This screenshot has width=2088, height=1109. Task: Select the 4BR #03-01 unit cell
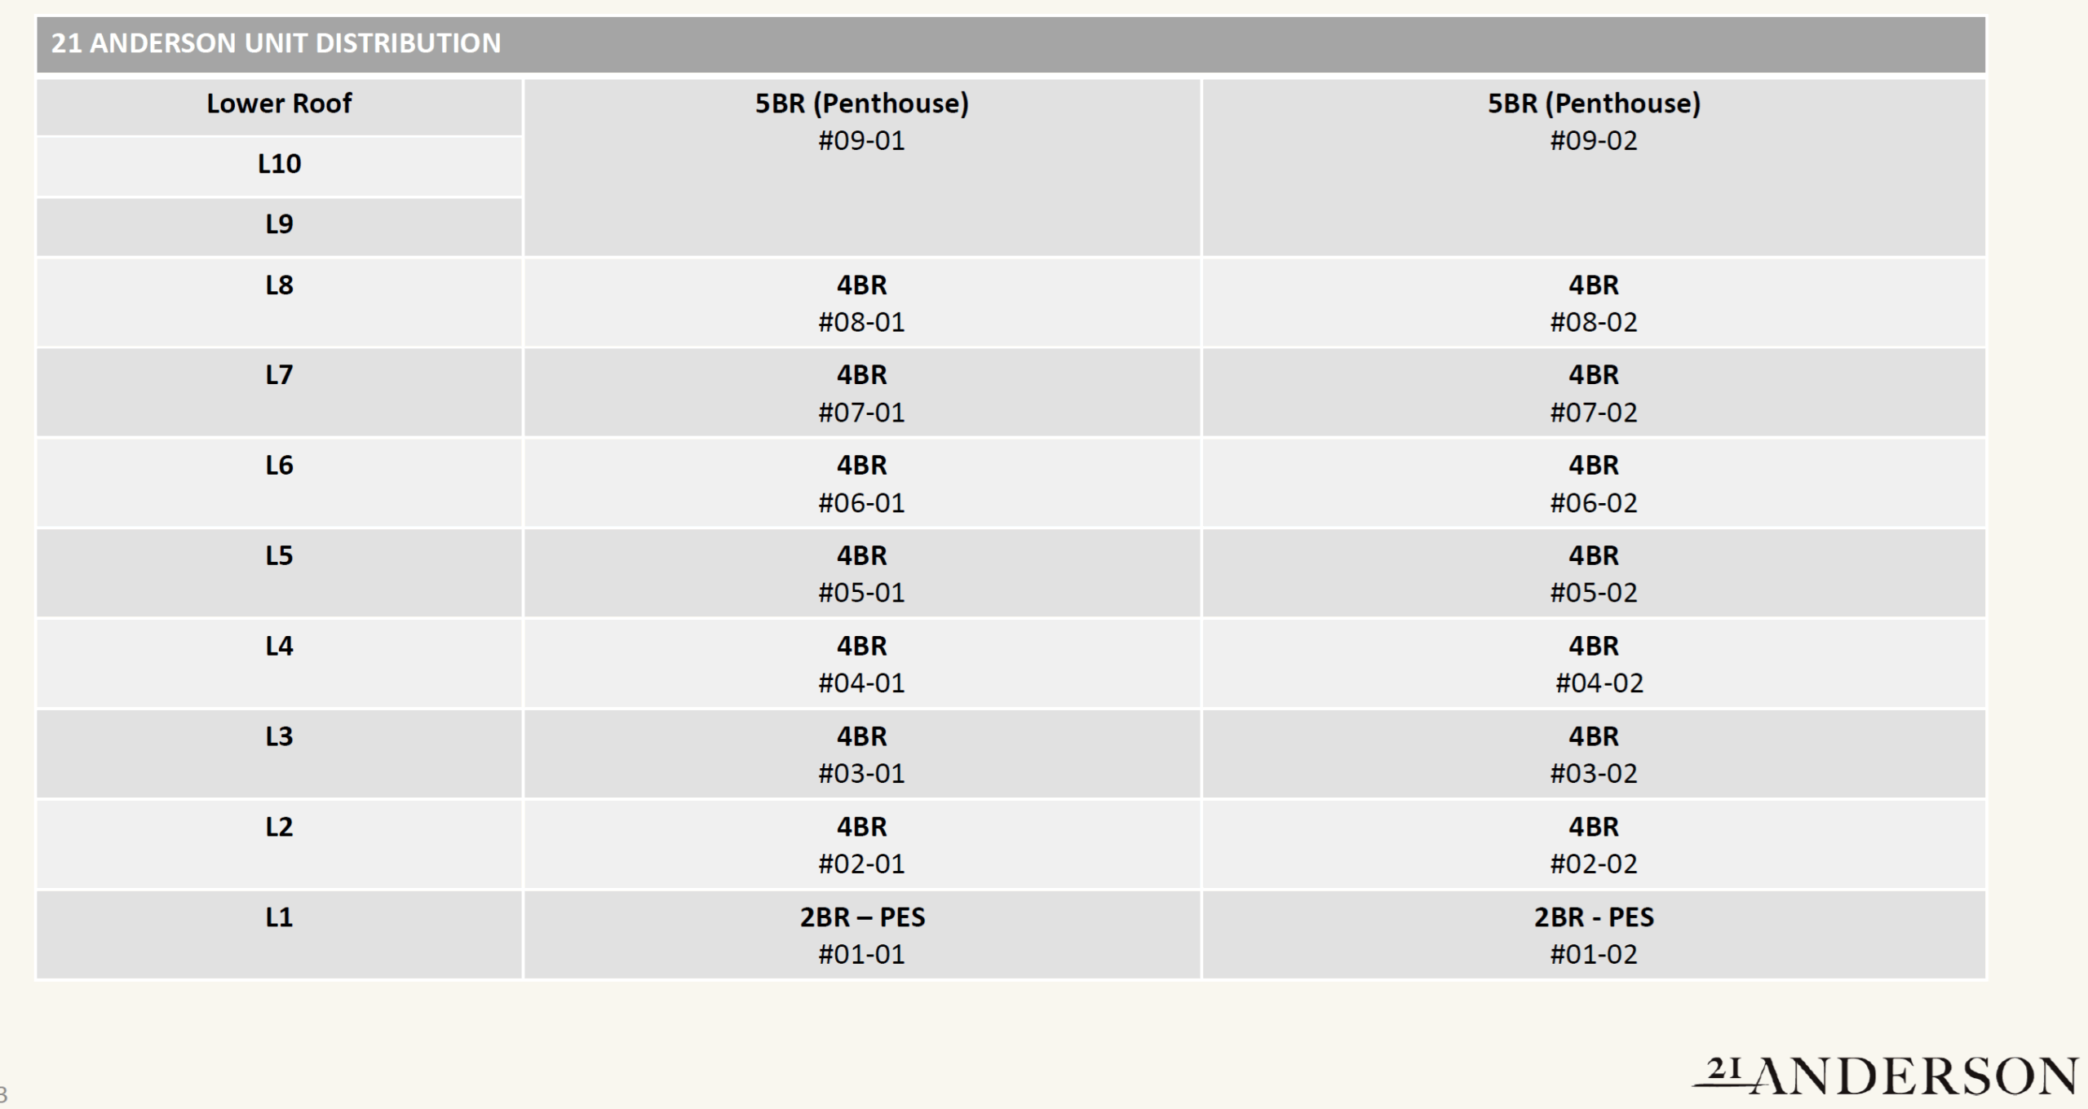pyautogui.click(x=861, y=754)
